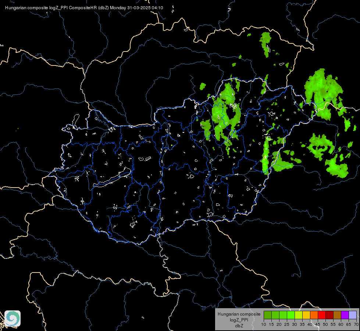Click the swirl logo icon in the corner
Image resolution: width=360 pixels, height=331 pixels.
[13, 318]
